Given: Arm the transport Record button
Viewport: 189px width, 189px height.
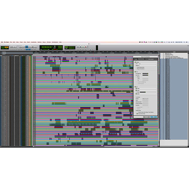Looking at the screenshot, I should [86, 47].
